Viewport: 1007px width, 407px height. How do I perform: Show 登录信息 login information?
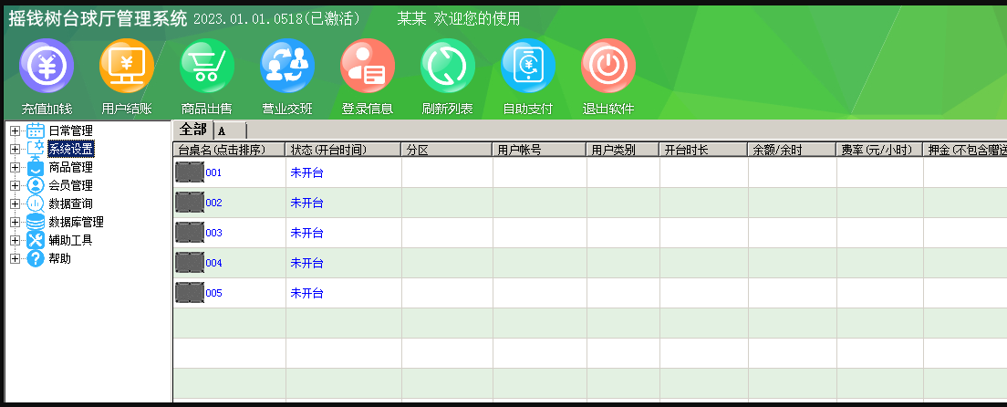point(368,66)
